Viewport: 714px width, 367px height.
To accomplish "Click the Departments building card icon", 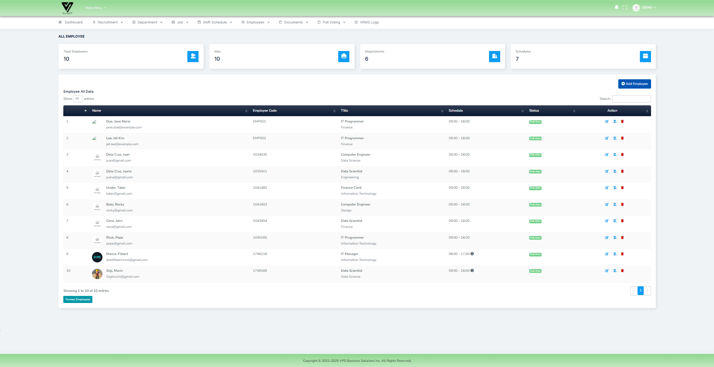I will (x=494, y=57).
